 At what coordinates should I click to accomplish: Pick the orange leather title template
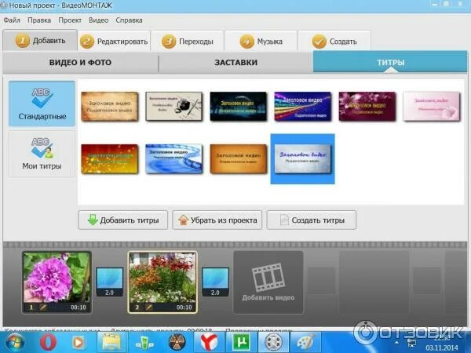pyautogui.click(x=238, y=158)
